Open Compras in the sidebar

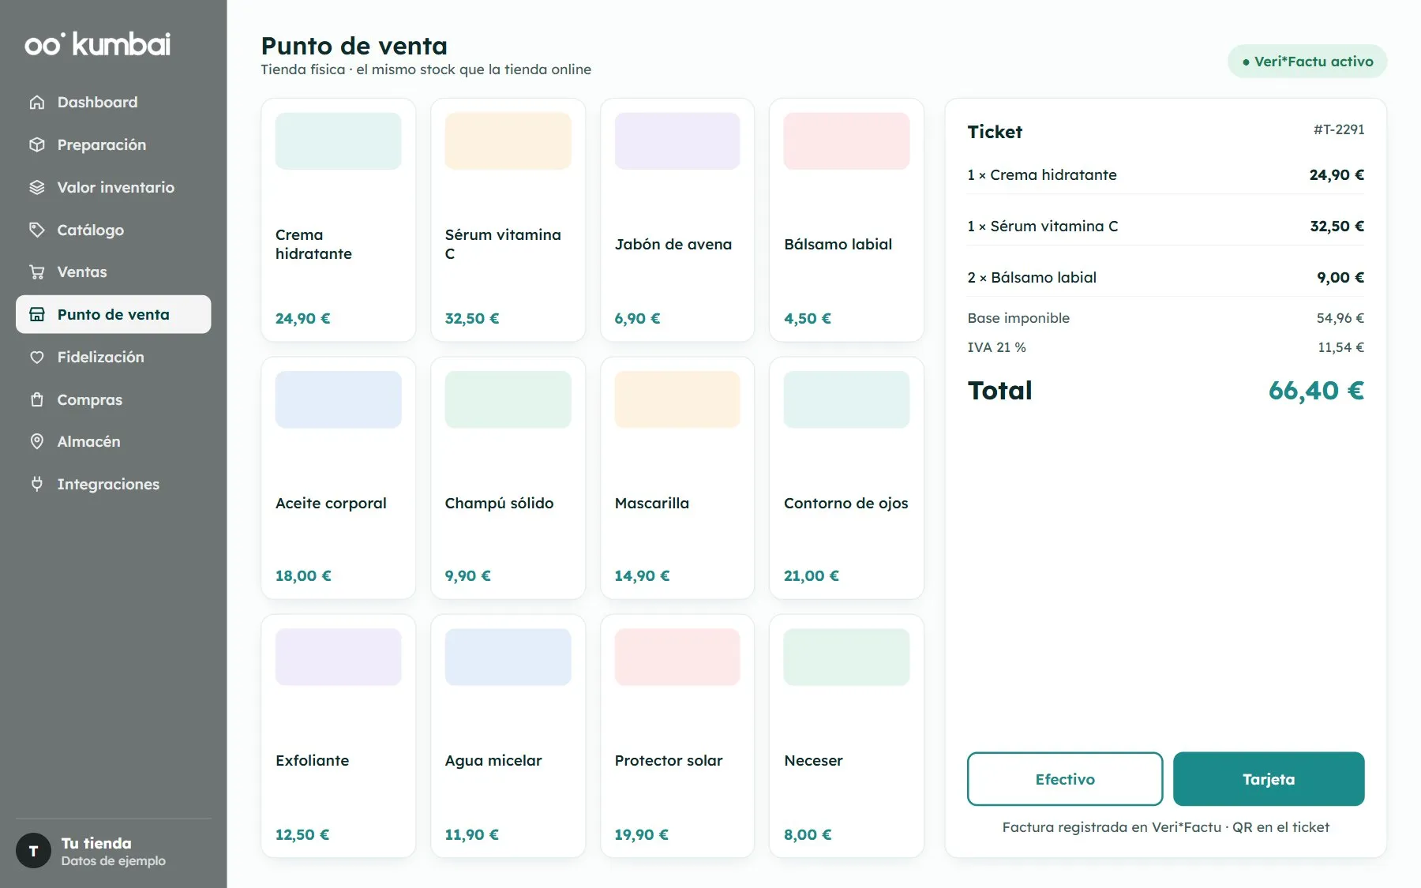[x=114, y=400]
